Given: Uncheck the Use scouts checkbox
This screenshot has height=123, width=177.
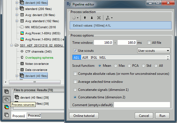Looking at the screenshot, I should coord(75,51).
